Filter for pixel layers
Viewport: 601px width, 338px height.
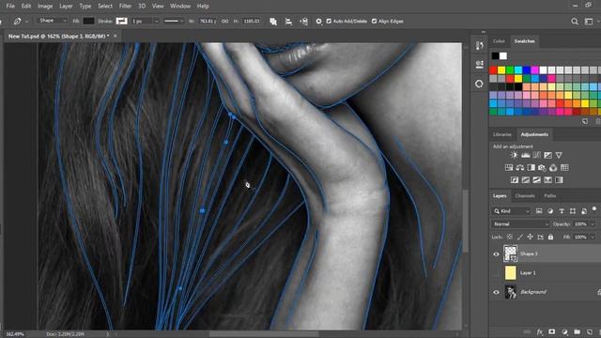point(539,211)
